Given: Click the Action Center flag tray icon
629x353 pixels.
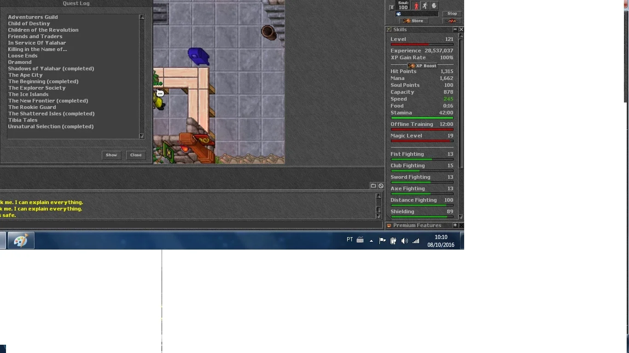Looking at the screenshot, I should 382,241.
